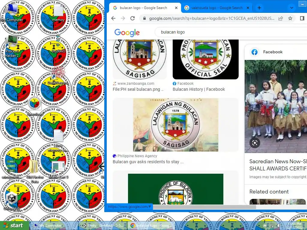Open the network icon in the system tray
Screen dimensions: 307x230
coord(272,226)
